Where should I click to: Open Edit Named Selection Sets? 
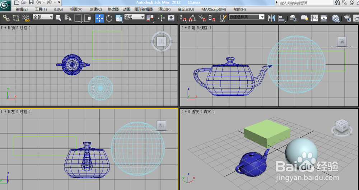[x=223, y=18]
